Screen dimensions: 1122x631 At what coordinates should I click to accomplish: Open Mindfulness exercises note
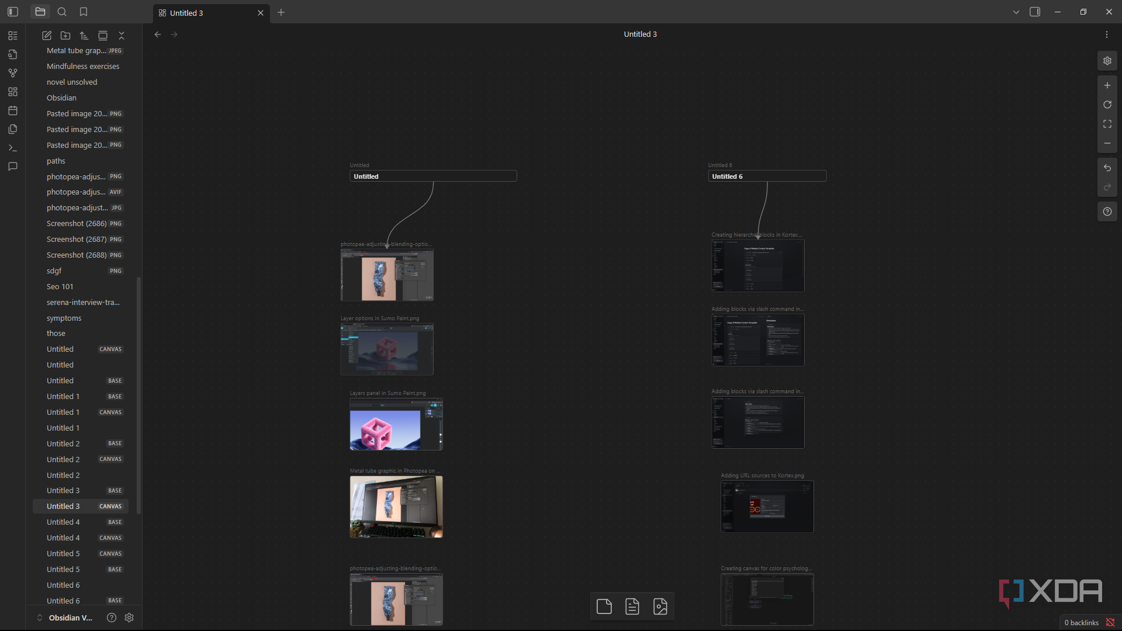pos(81,66)
